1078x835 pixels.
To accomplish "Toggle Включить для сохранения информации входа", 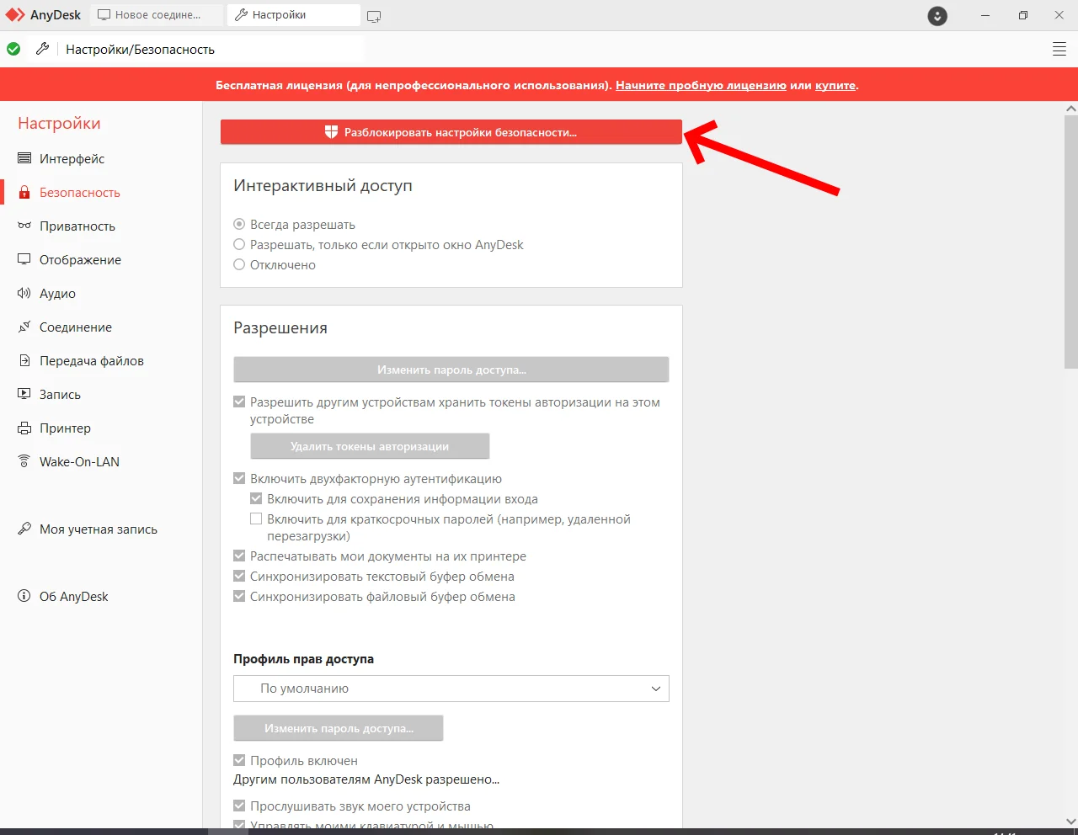I will pyautogui.click(x=256, y=499).
